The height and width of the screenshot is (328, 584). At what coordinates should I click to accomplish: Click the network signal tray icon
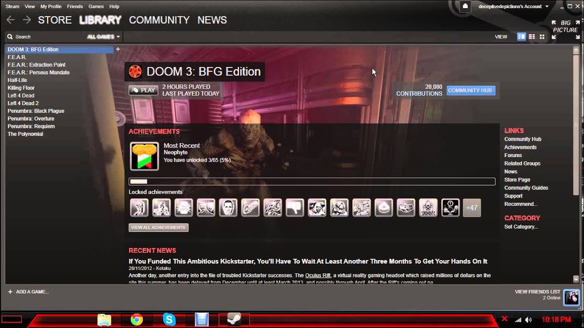pyautogui.click(x=518, y=320)
